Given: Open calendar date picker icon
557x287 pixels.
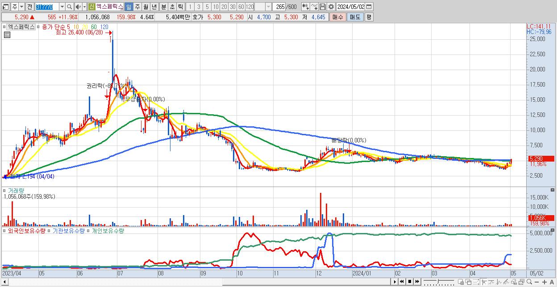Looking at the screenshot, I should (x=369, y=7).
